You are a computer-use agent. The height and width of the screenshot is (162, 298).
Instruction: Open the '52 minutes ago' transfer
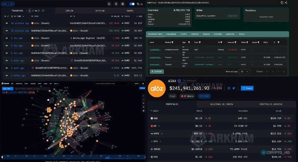(20, 31)
